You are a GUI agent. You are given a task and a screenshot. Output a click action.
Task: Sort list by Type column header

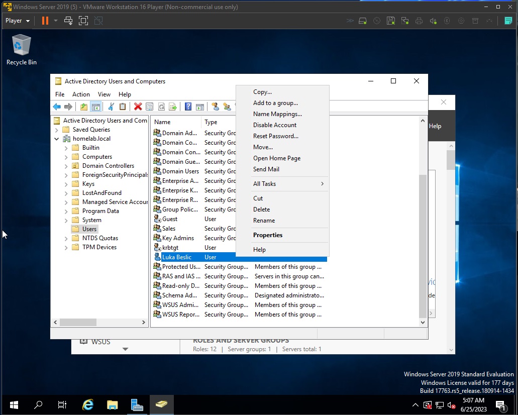pyautogui.click(x=219, y=122)
